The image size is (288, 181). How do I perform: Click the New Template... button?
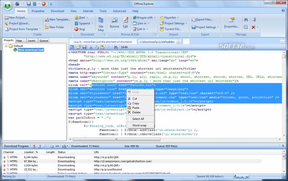point(58,19)
